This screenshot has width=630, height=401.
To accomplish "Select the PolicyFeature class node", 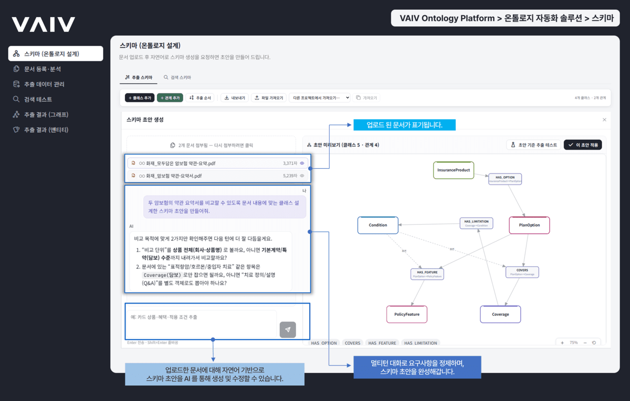I will [x=407, y=314].
